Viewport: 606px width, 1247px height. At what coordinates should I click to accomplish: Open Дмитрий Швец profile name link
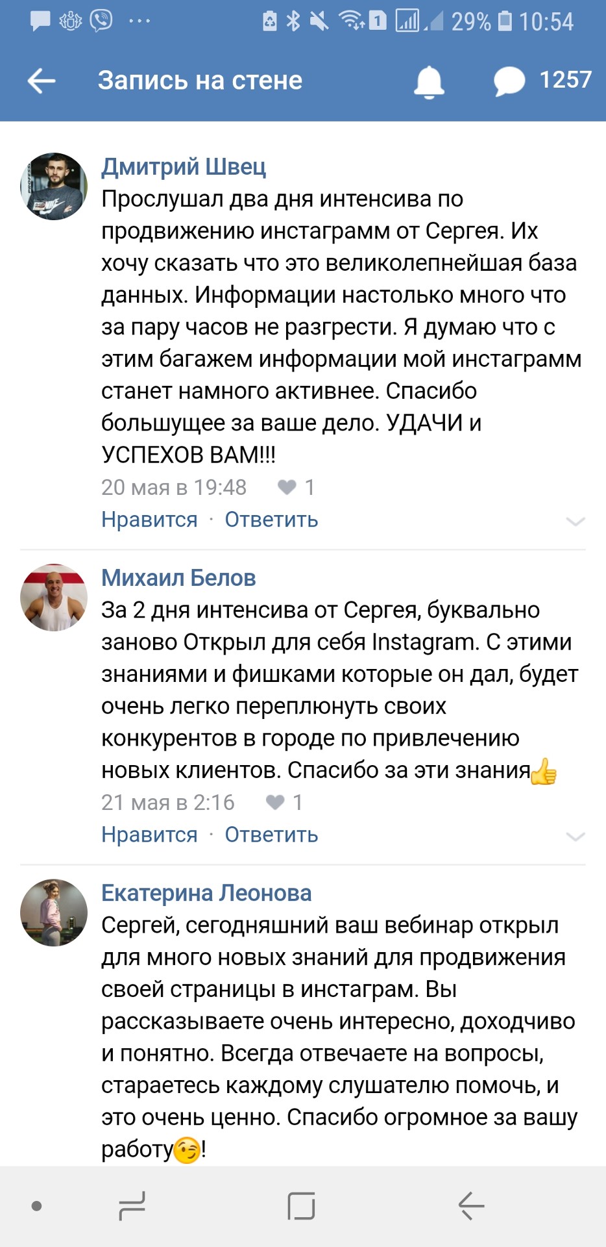(x=184, y=167)
